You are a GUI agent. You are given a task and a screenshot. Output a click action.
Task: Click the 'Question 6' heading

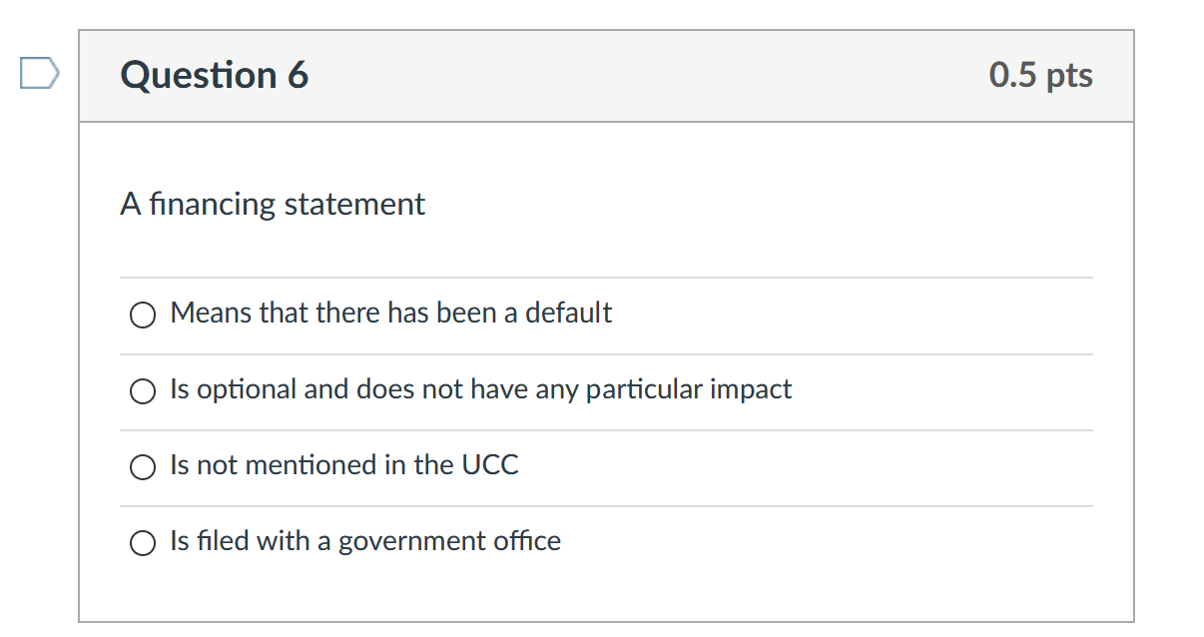(x=215, y=76)
